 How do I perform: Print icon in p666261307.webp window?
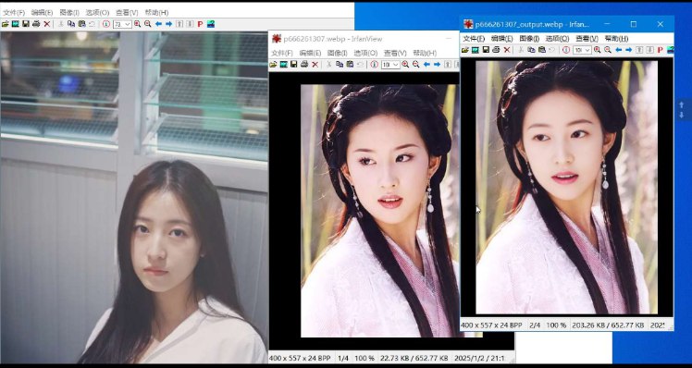click(x=304, y=65)
